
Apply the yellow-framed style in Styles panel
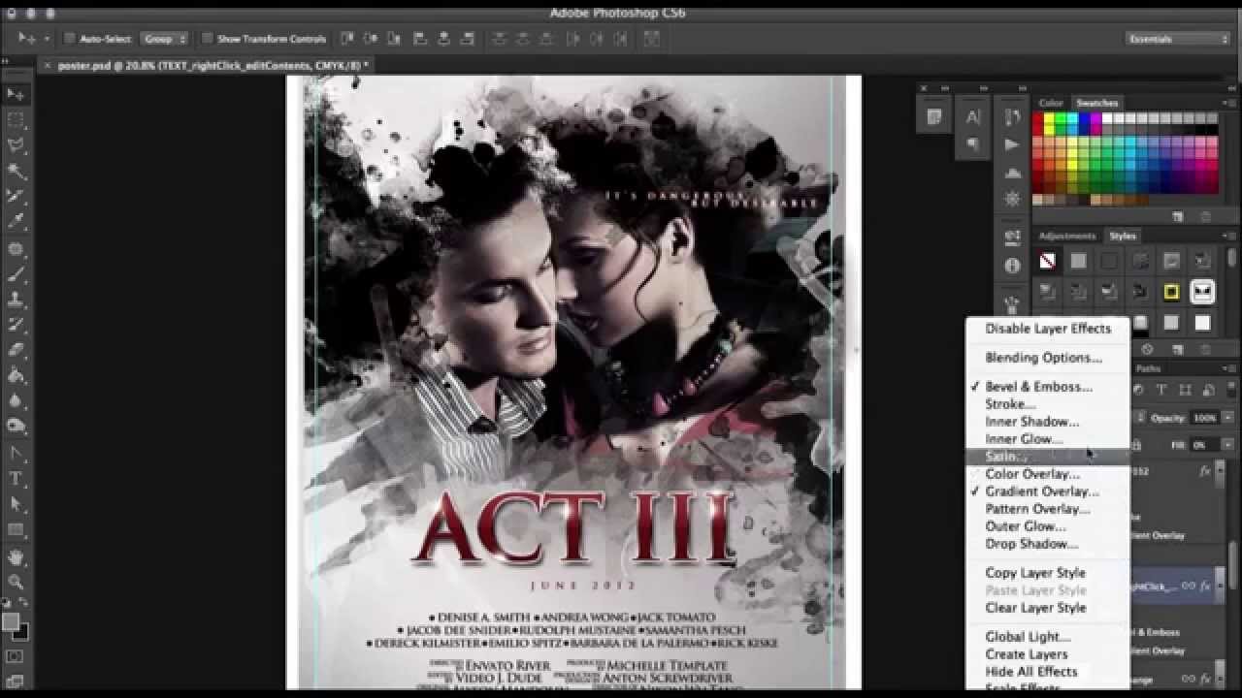[1172, 292]
